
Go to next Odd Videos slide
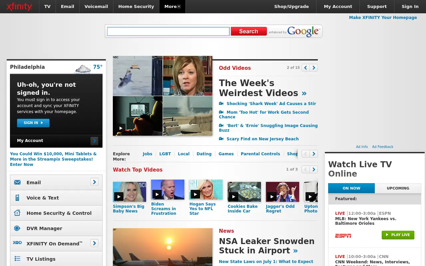[314, 68]
